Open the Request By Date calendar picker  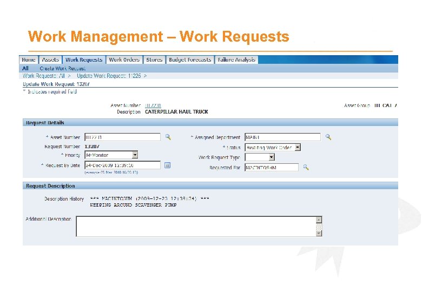click(x=167, y=165)
